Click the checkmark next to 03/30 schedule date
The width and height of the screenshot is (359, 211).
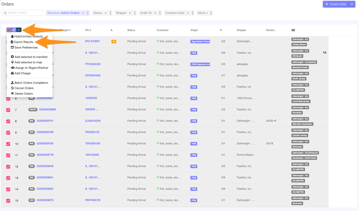pyautogui.click(x=275, y=121)
